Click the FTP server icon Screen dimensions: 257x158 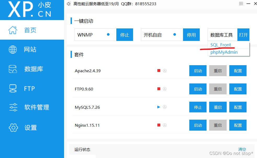coord(13,88)
